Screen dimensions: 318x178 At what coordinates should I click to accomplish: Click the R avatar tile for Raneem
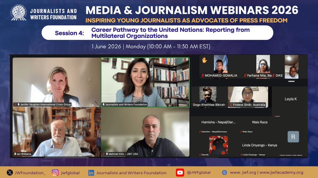[x=293, y=137]
